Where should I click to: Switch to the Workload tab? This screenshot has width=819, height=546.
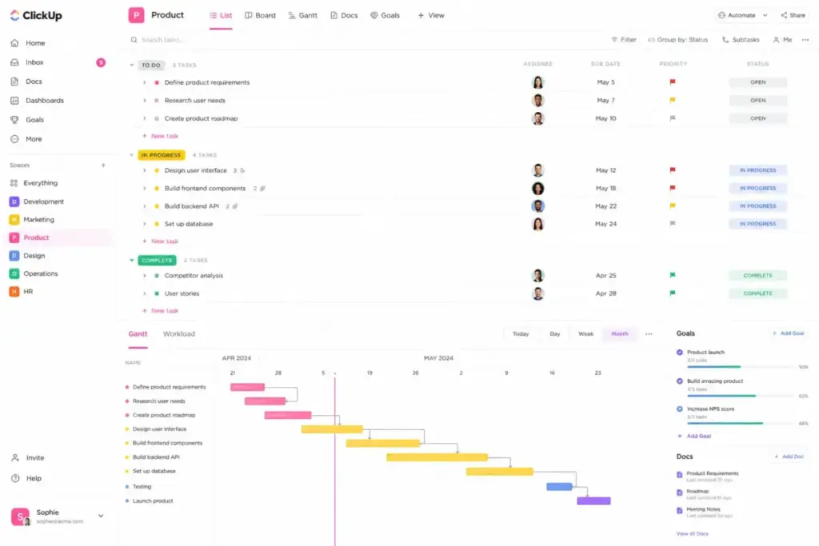pyautogui.click(x=178, y=333)
